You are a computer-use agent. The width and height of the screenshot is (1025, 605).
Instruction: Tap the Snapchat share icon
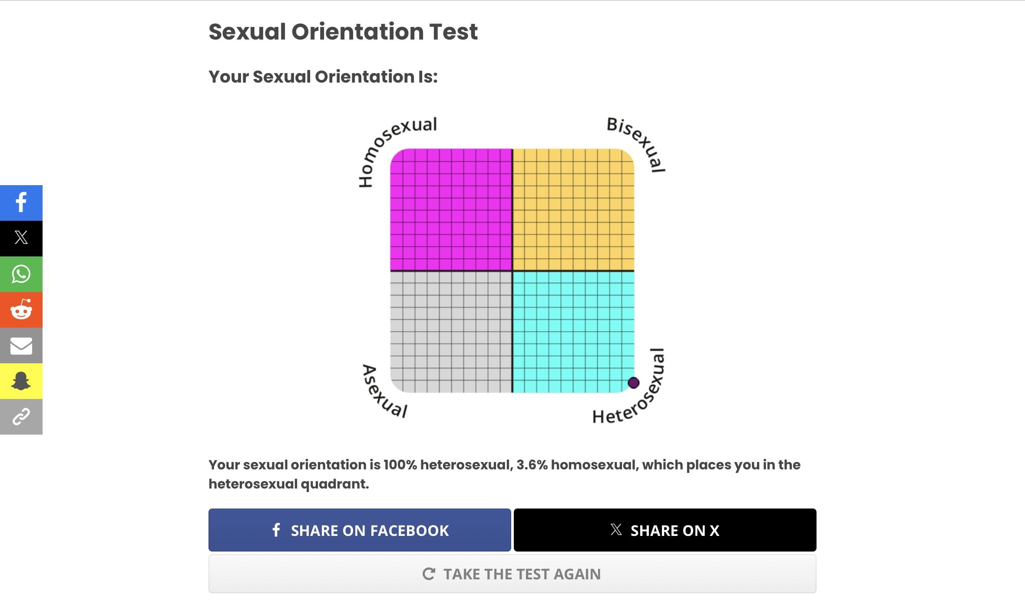(x=21, y=381)
